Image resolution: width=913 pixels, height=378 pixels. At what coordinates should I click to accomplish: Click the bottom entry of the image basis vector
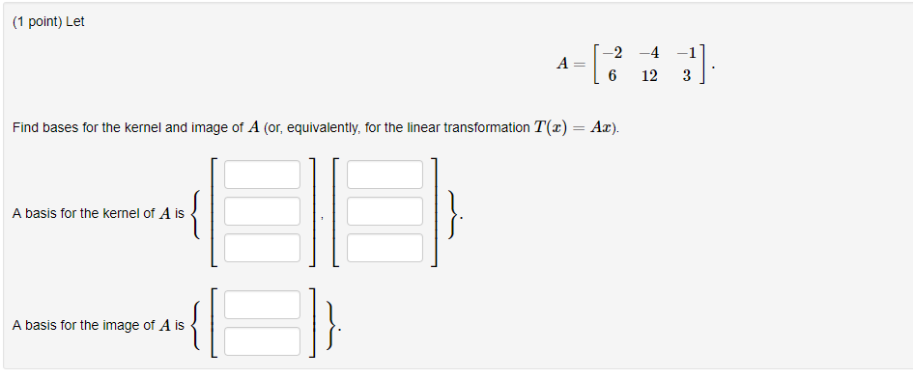coord(262,341)
